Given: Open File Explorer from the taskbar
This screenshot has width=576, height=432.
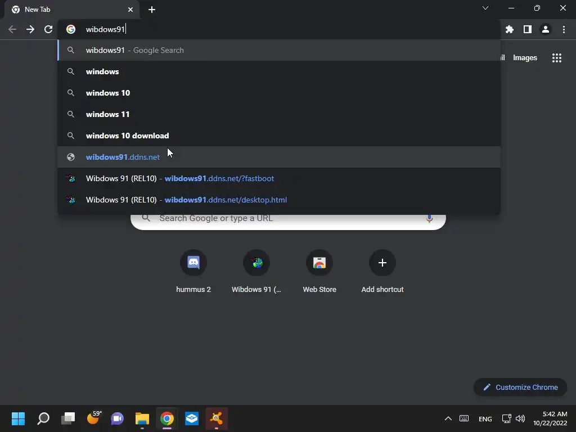Looking at the screenshot, I should click(142, 418).
